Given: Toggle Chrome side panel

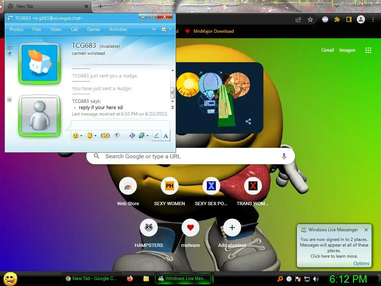Looking at the screenshot, I should (x=349, y=19).
